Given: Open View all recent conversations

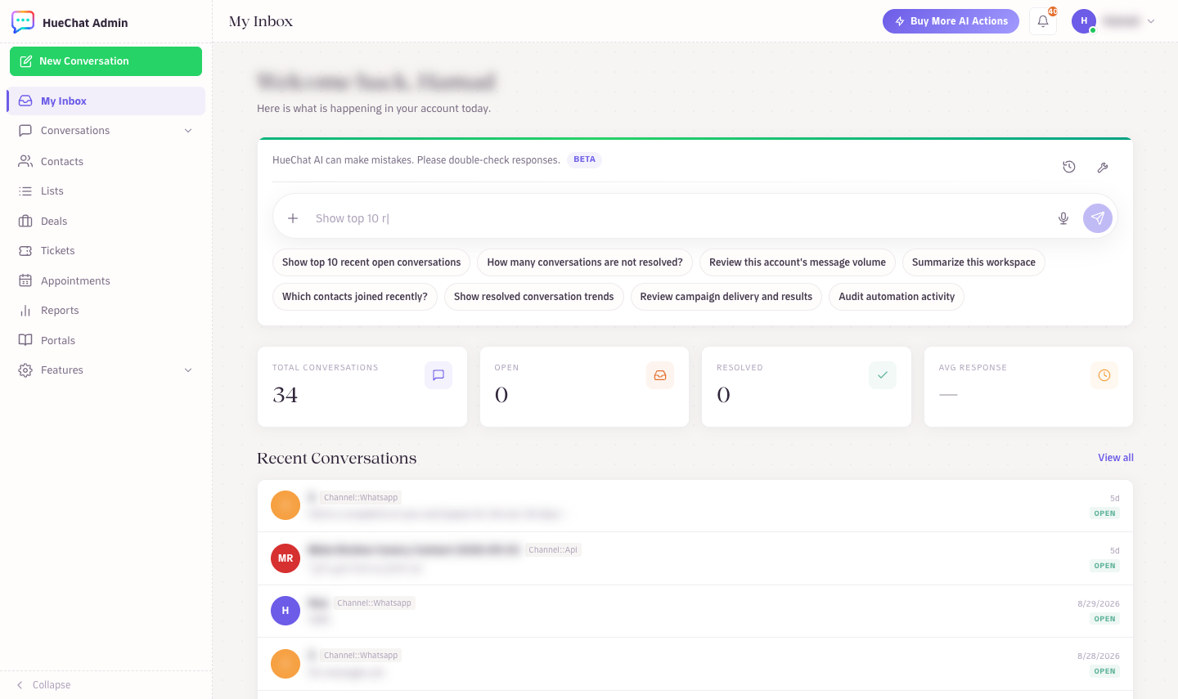Looking at the screenshot, I should 1116,458.
